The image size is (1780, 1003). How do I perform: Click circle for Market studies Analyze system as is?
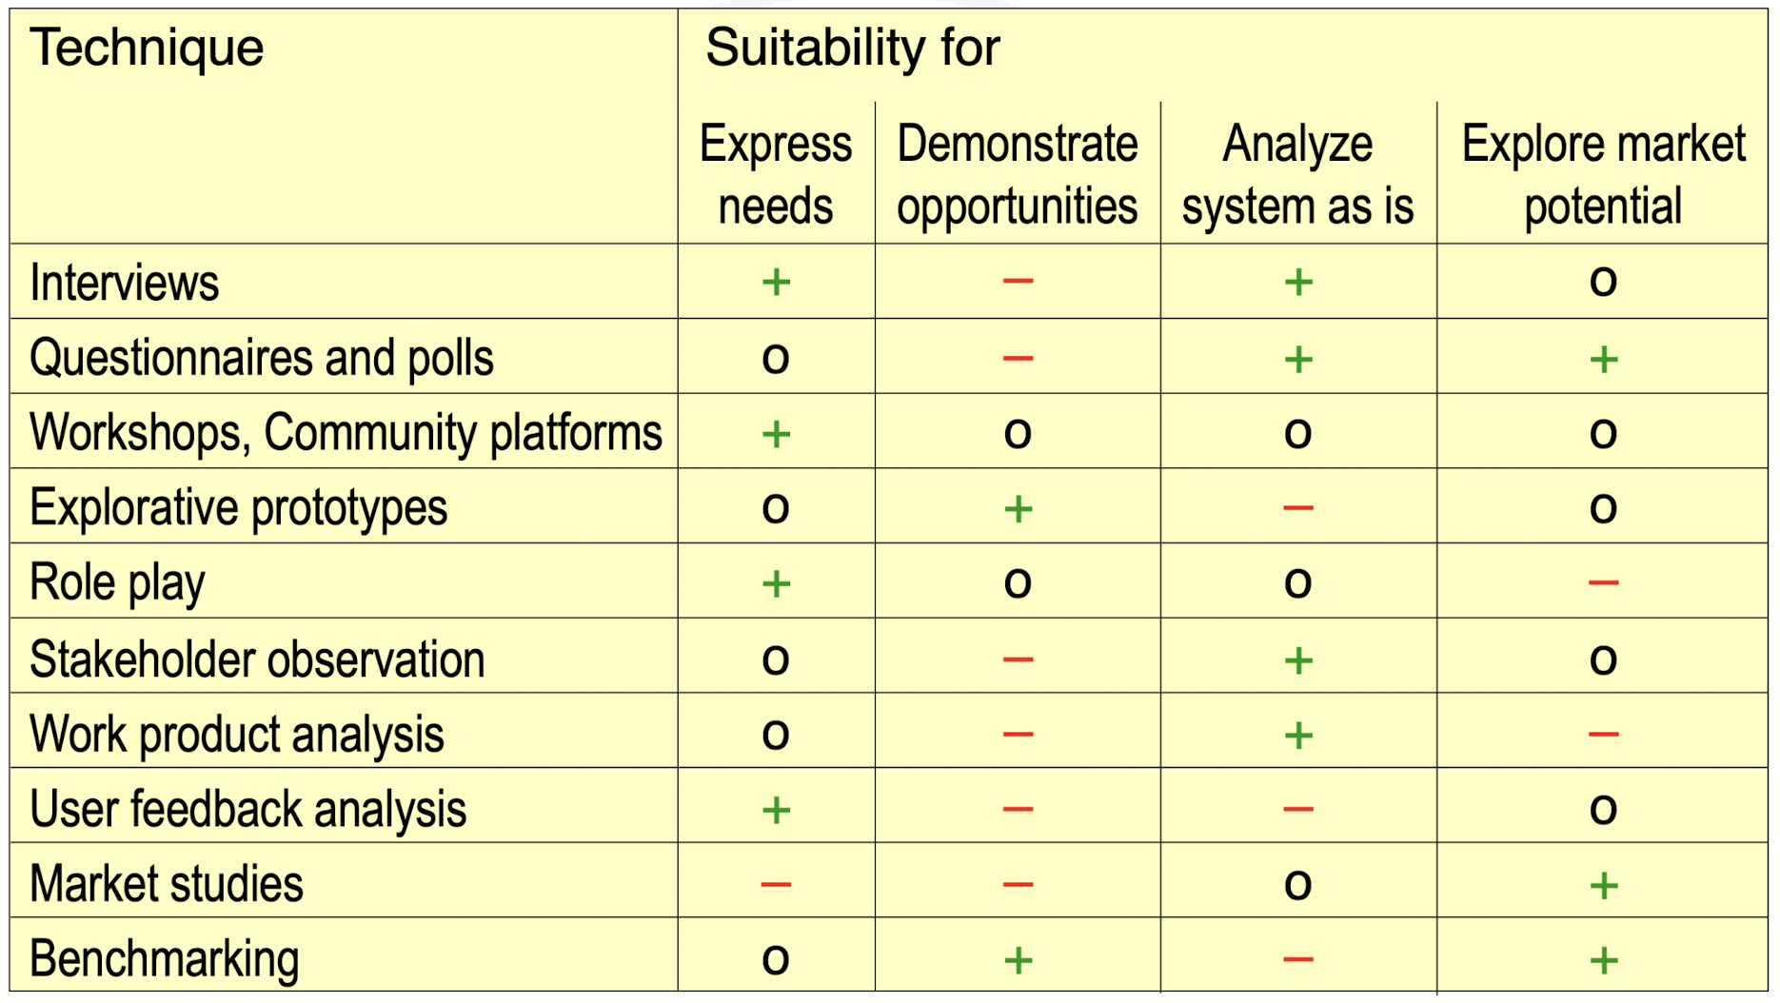click(x=1298, y=885)
